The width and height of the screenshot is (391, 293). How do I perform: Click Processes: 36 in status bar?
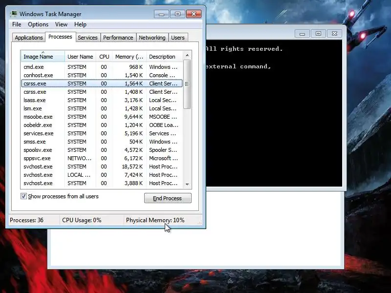pos(26,220)
